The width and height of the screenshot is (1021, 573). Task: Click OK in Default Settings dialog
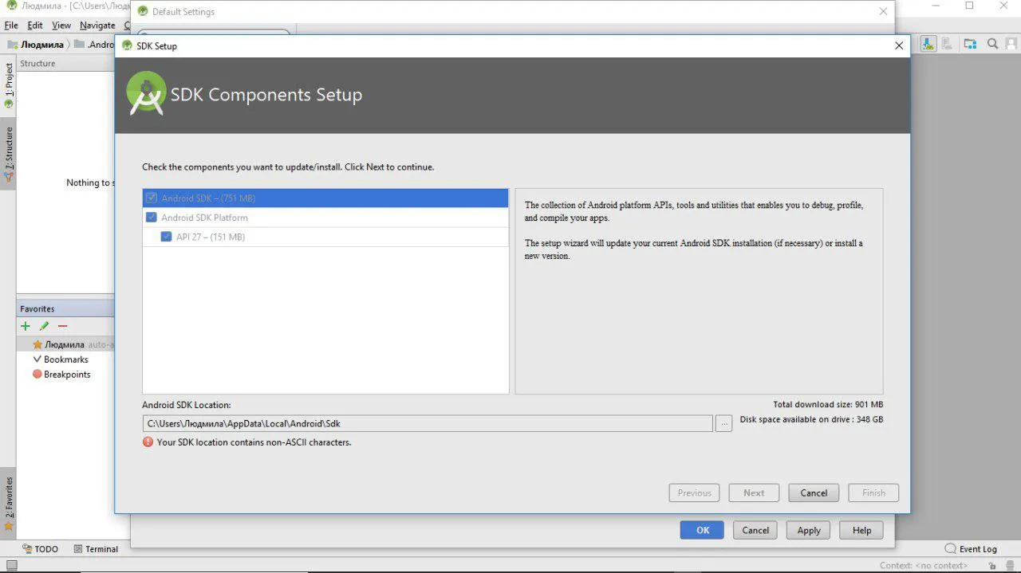(702, 530)
